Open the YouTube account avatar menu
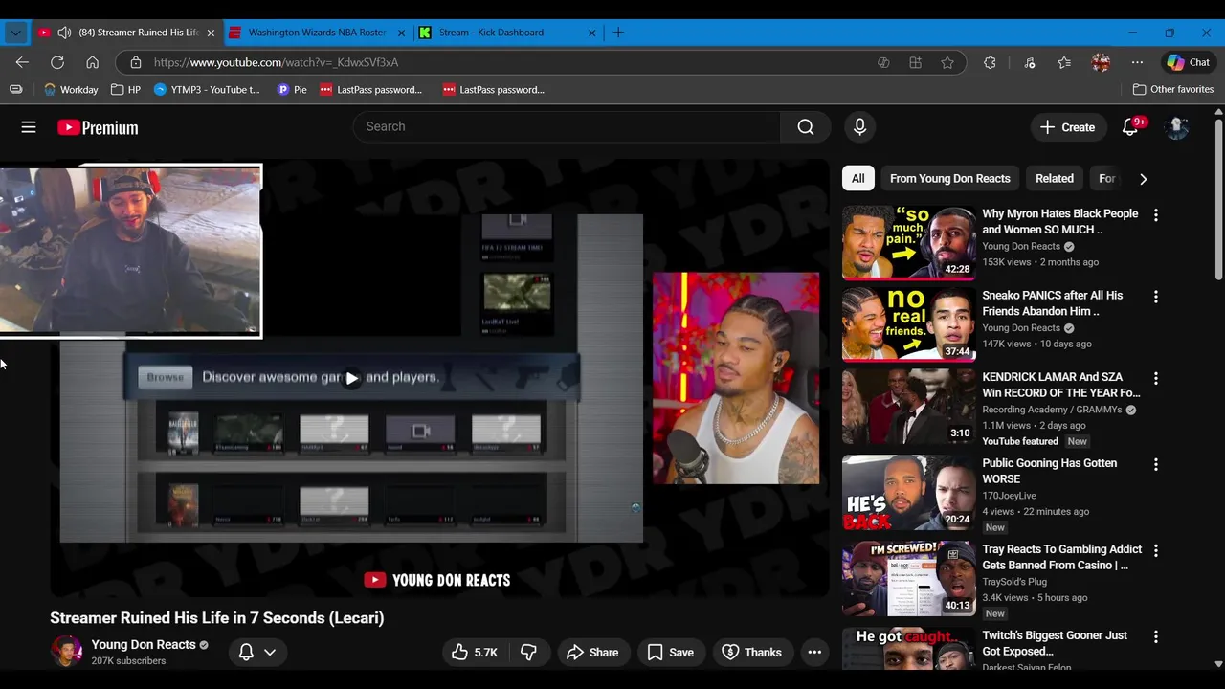The width and height of the screenshot is (1225, 689). pyautogui.click(x=1177, y=127)
